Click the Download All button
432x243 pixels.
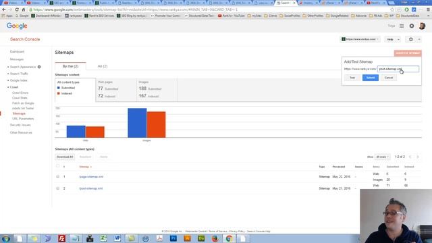tap(65, 157)
